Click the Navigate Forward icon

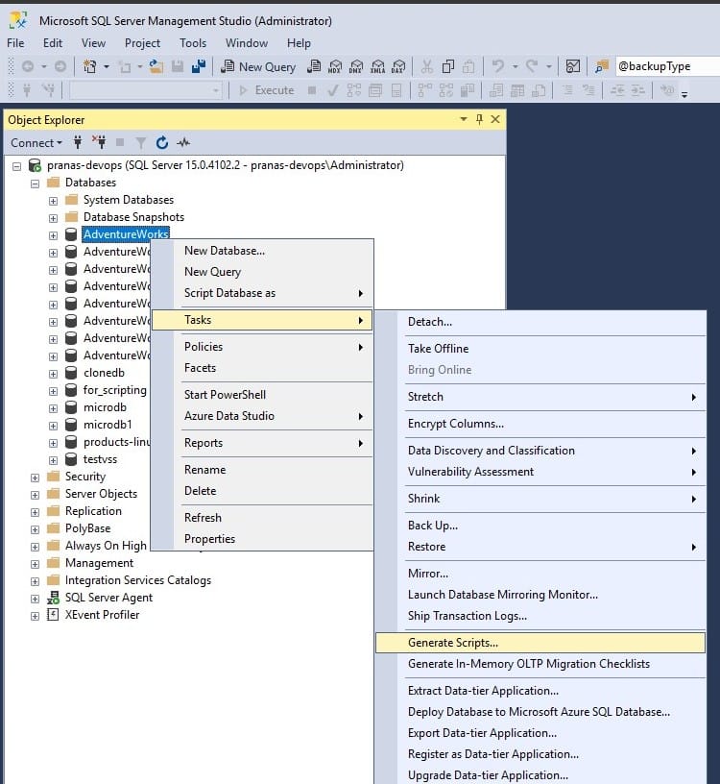click(60, 66)
